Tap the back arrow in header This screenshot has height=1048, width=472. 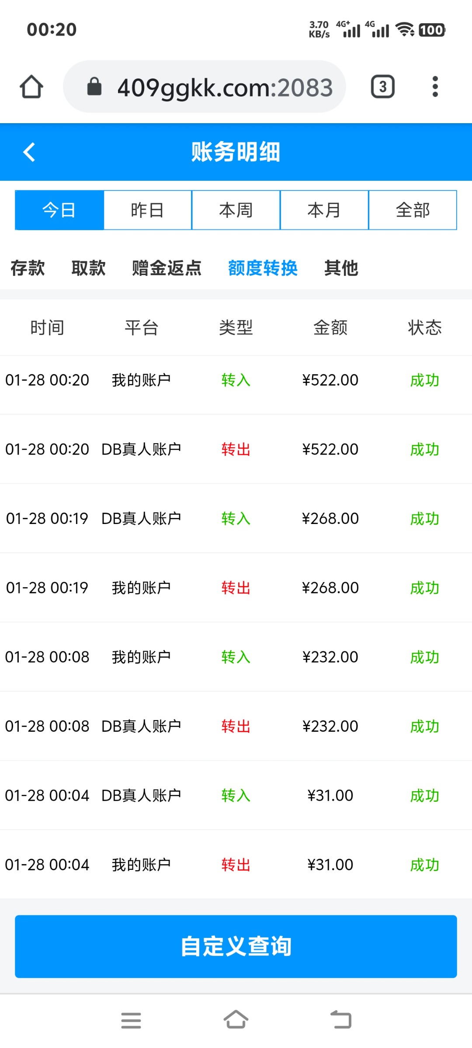coord(29,152)
